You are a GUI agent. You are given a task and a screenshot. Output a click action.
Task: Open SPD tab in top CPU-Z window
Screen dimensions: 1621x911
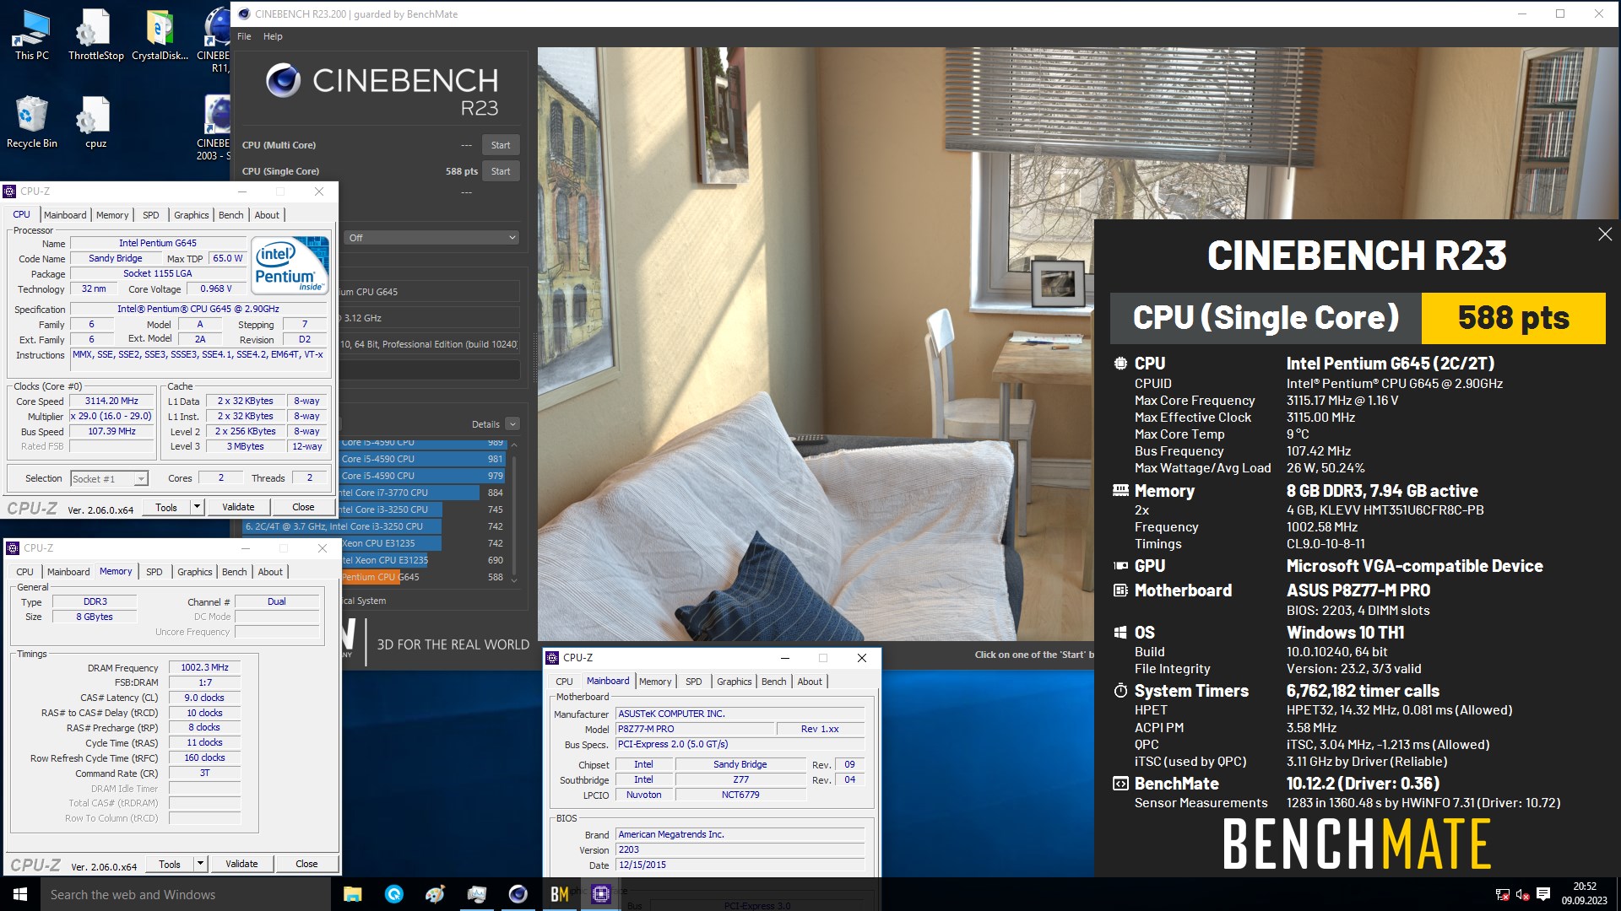pos(151,215)
